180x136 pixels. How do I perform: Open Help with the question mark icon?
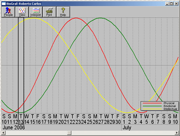63,12
